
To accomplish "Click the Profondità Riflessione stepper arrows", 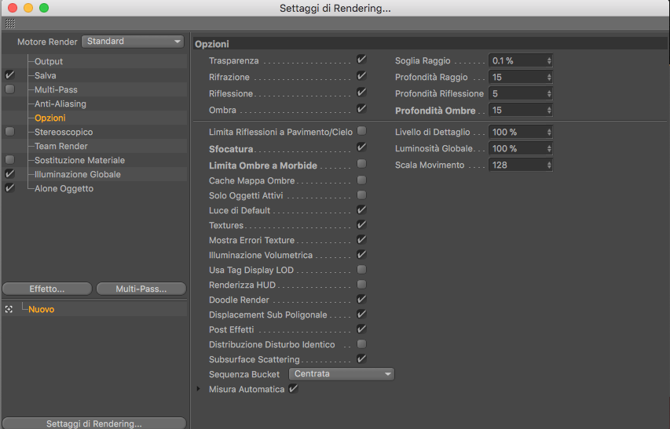I will click(549, 94).
